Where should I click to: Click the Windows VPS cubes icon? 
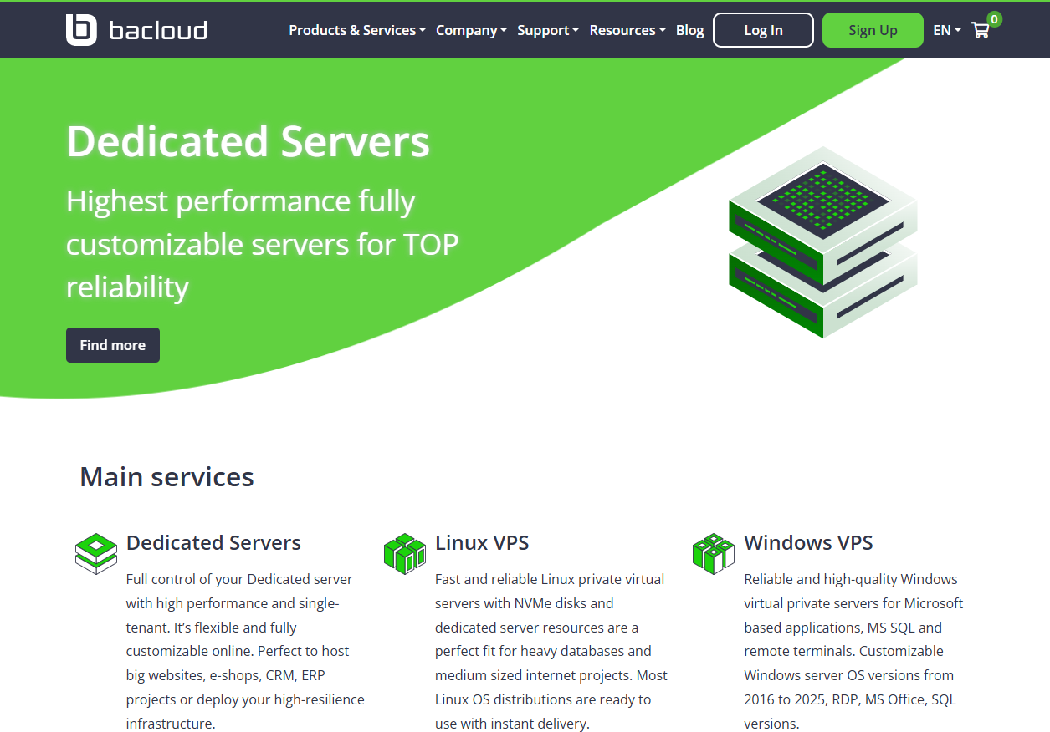(714, 553)
